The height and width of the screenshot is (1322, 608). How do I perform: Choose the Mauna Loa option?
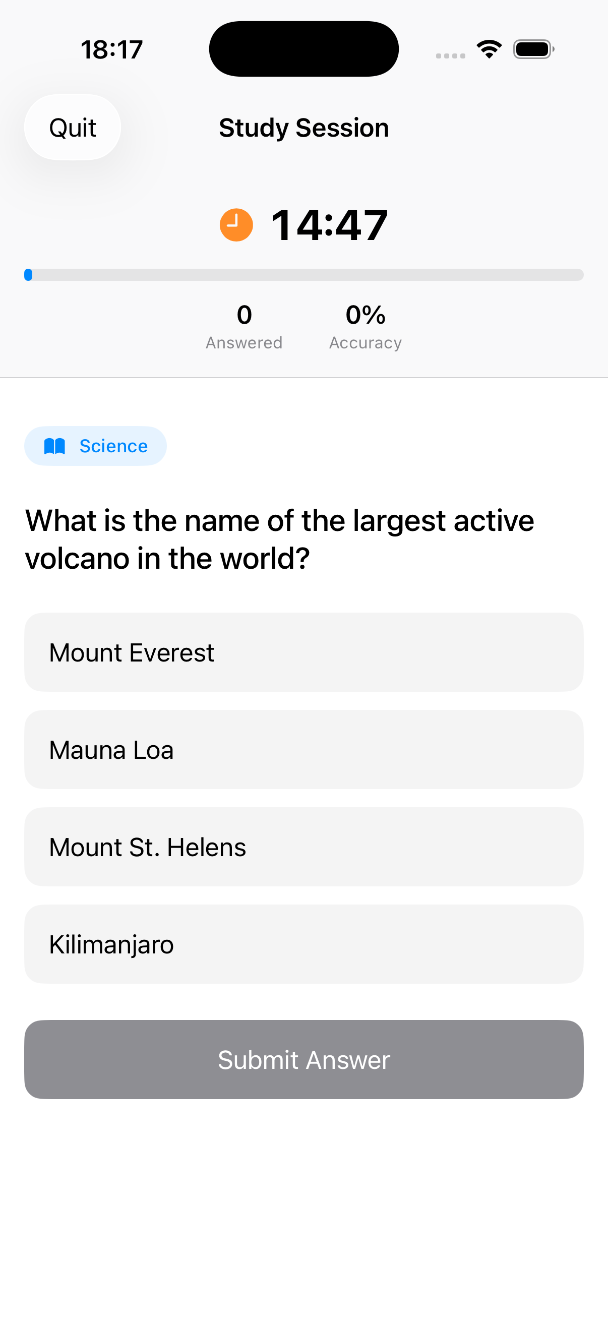[303, 750]
